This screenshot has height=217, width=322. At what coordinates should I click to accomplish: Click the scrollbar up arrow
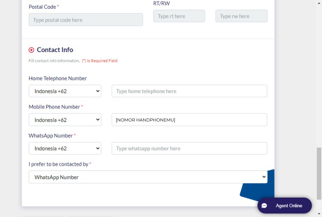[x=319, y=3]
